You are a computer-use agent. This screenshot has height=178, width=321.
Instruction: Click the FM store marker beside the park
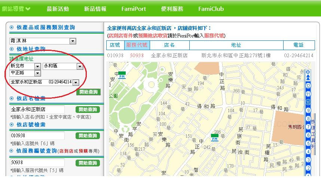(x=122, y=75)
